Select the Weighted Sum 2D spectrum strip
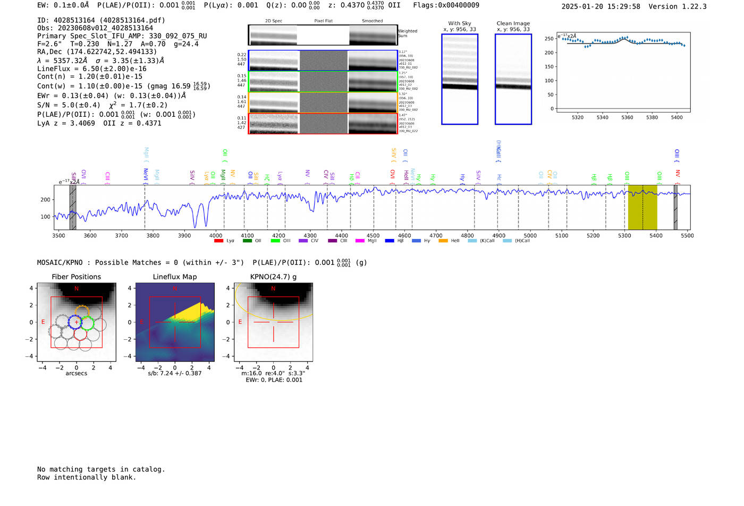Screen dimensions: 744x506 coord(323,35)
